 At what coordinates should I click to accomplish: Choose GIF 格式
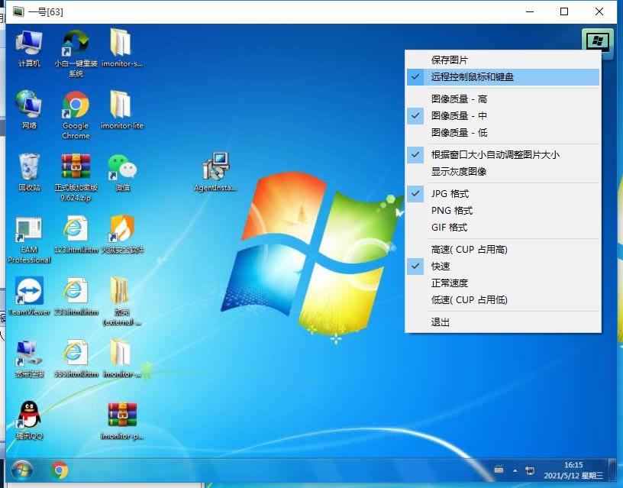(x=502, y=228)
